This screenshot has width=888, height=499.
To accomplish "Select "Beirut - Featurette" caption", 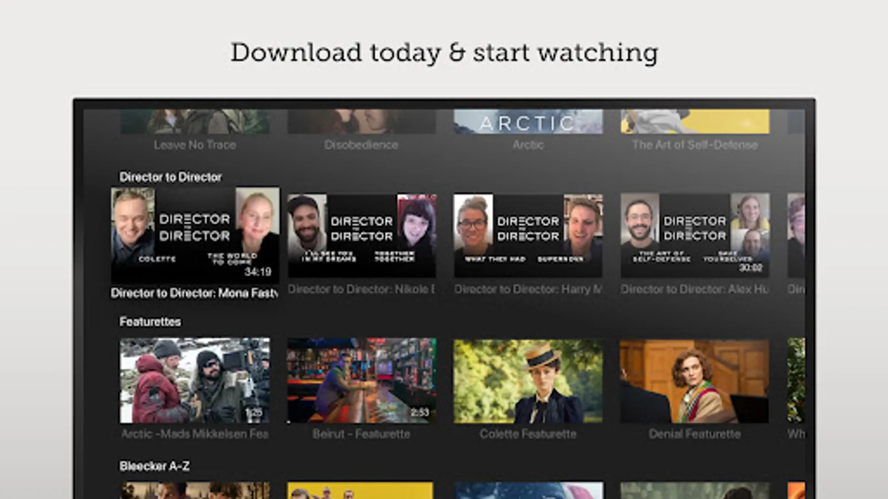I will 361,434.
